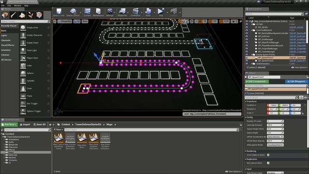Screen dimensions: 309x174
Task: Open the Edit menu
Action: pyautogui.click(x=9, y=5)
